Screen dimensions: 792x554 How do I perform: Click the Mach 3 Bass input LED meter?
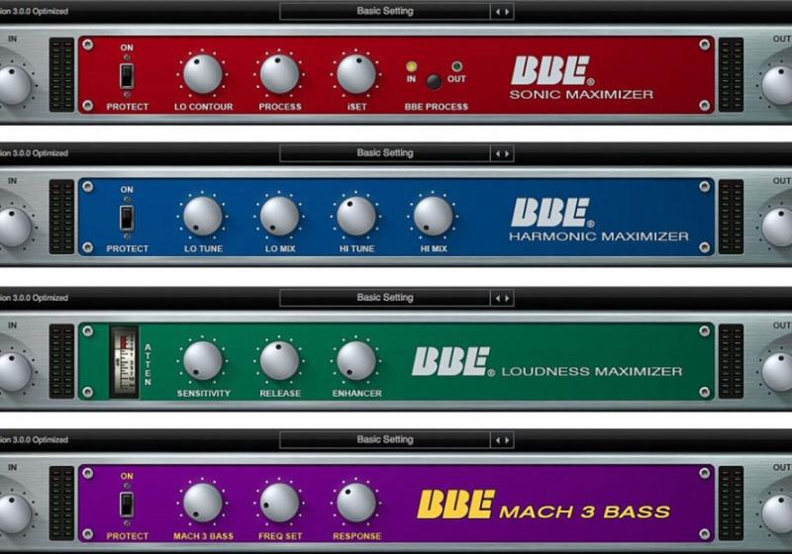point(61,504)
